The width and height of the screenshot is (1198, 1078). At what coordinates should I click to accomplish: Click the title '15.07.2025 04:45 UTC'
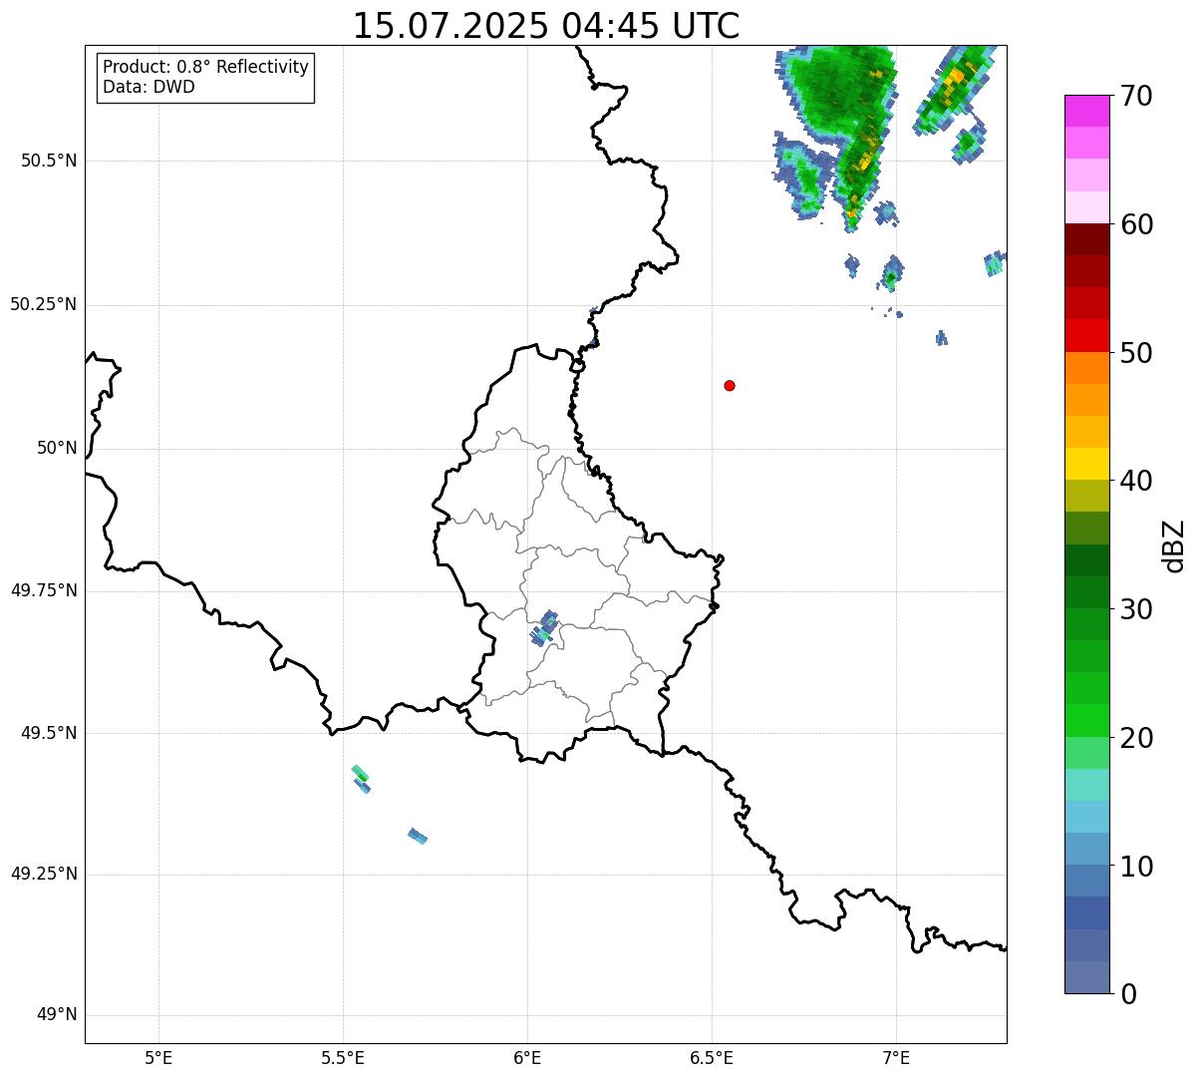click(x=546, y=26)
